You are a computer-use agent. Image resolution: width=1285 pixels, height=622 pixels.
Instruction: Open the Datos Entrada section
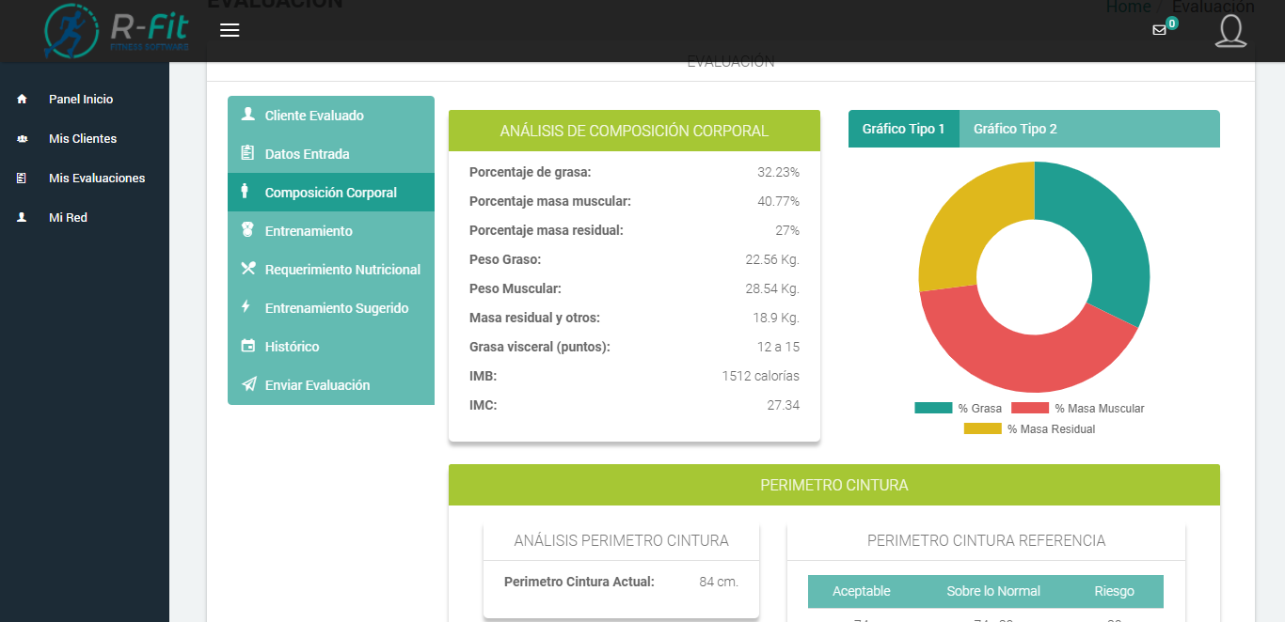[x=307, y=154]
